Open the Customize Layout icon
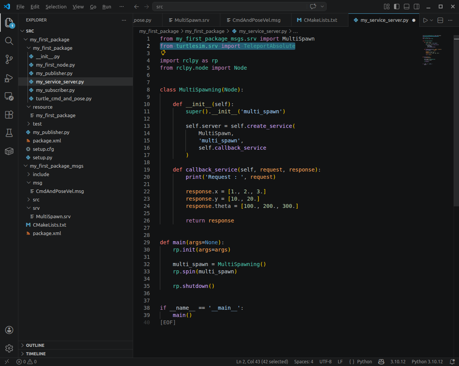Image resolution: width=459 pixels, height=366 pixels. click(x=387, y=7)
